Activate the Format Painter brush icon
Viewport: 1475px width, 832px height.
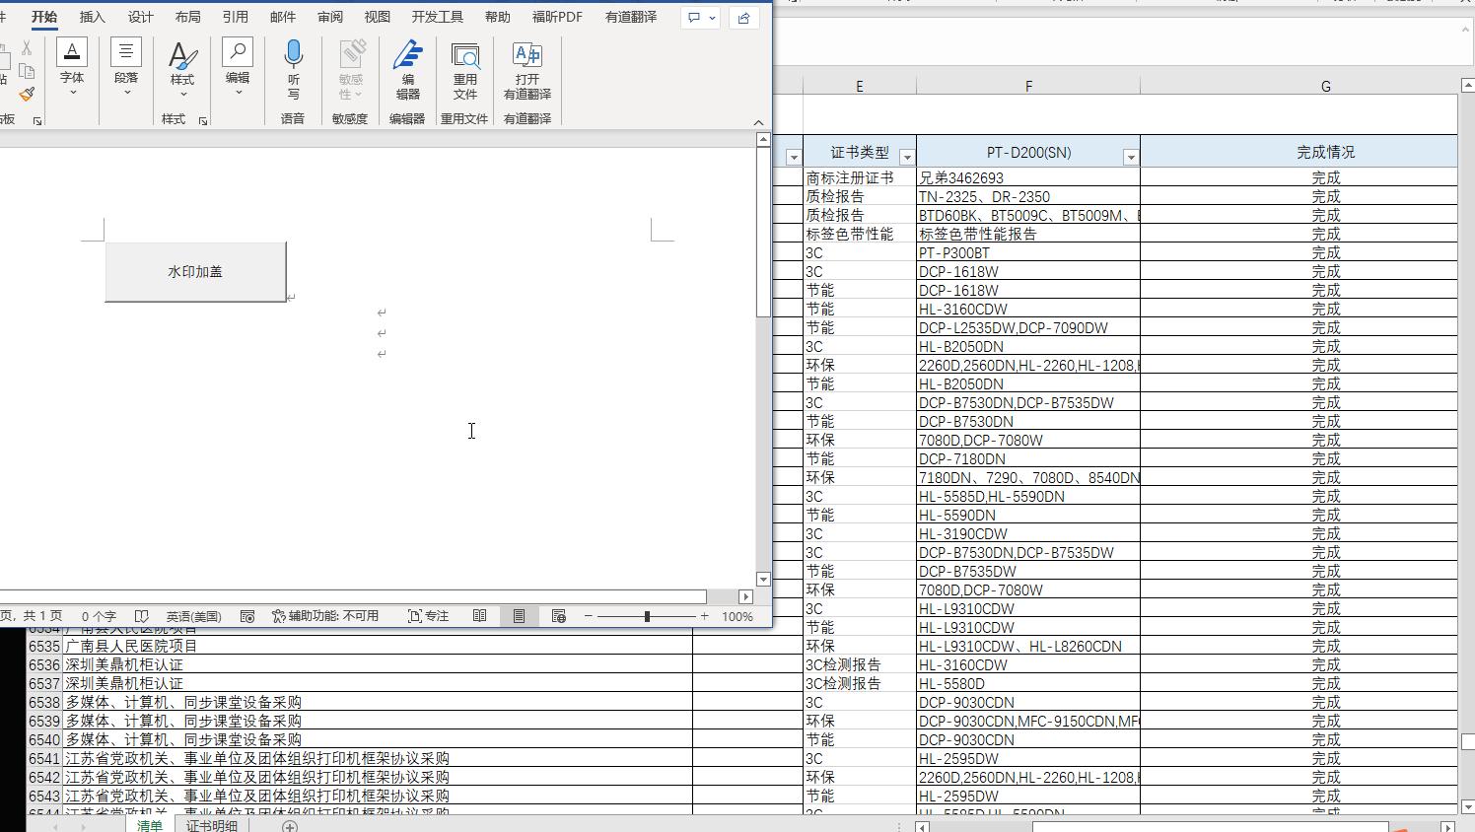click(x=27, y=94)
